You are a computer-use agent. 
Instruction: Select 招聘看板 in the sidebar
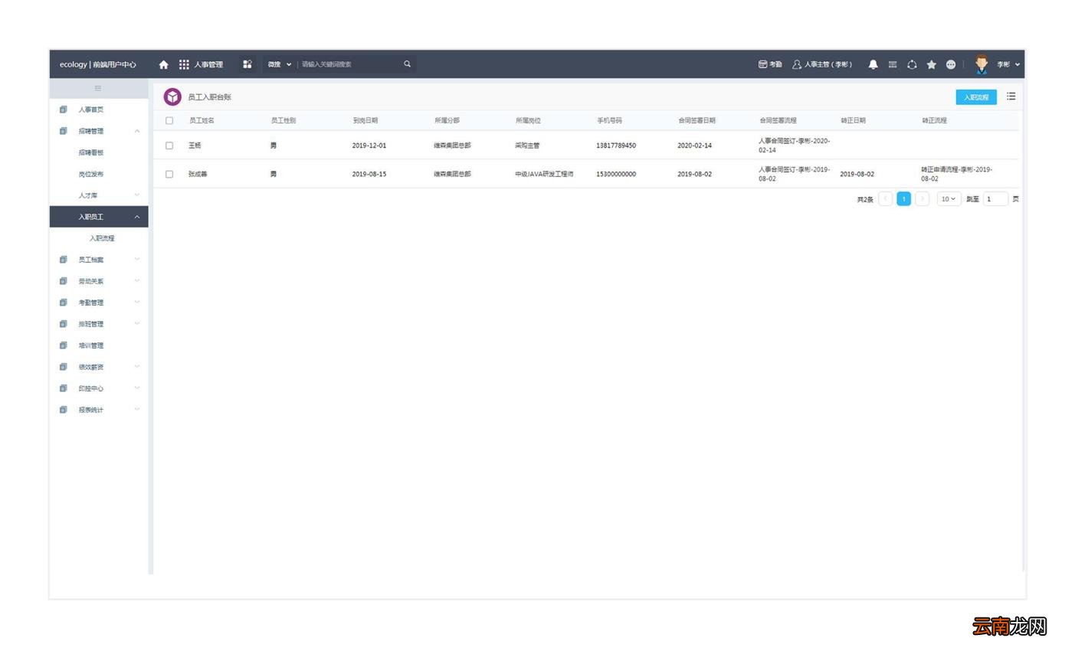91,152
